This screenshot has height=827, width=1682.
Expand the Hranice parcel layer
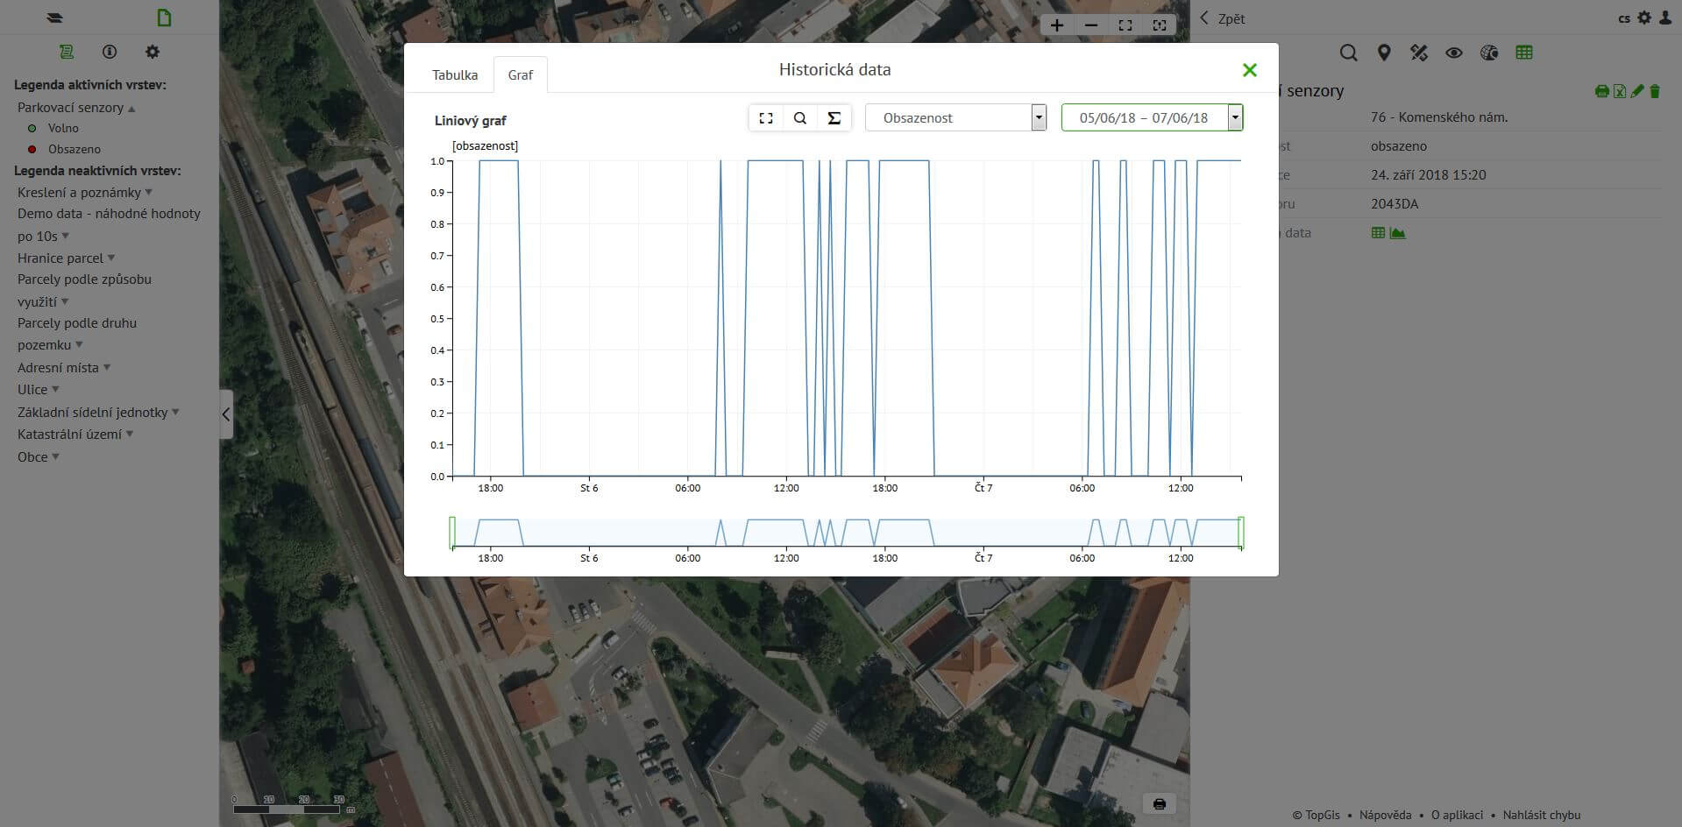[110, 258]
